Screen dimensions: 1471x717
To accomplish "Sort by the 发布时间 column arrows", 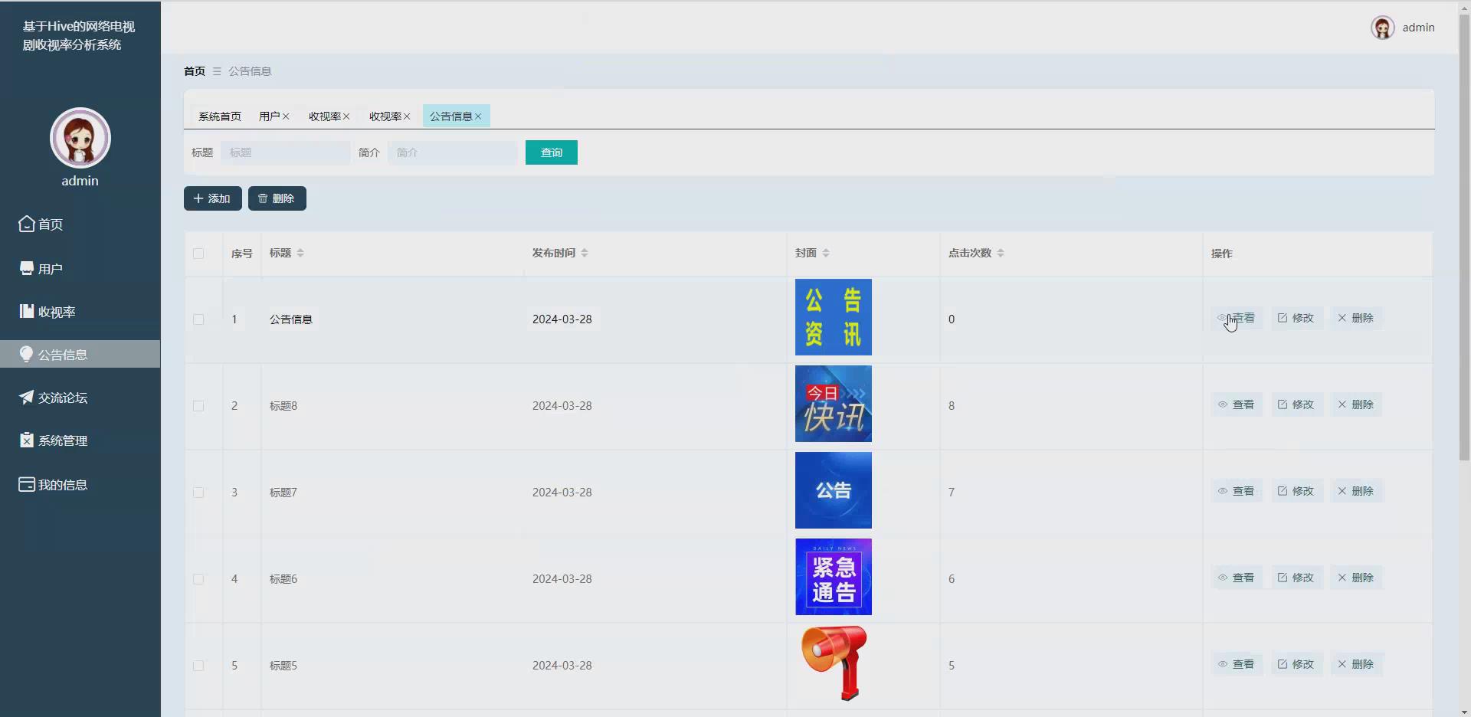I will [585, 253].
